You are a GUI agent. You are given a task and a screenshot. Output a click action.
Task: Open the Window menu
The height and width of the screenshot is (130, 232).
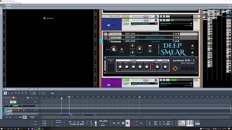(16, 3)
